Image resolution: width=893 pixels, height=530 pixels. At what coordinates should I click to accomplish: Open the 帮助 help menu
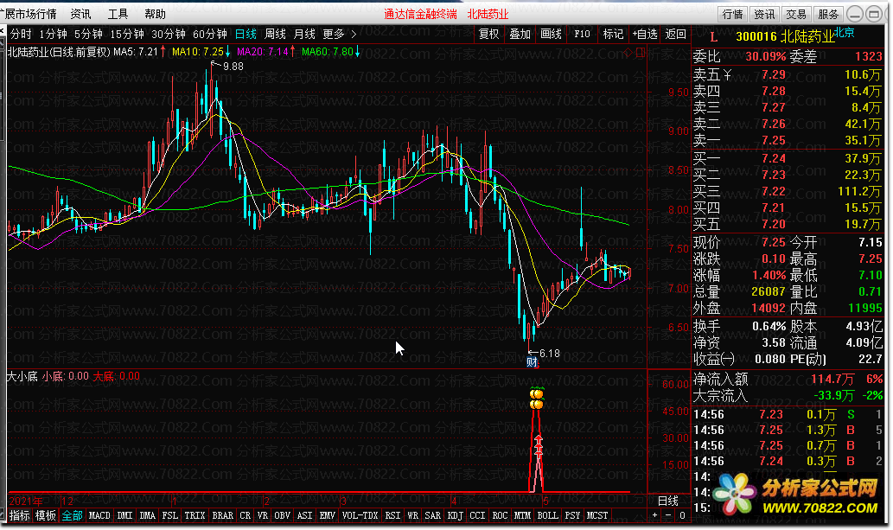[x=155, y=14]
